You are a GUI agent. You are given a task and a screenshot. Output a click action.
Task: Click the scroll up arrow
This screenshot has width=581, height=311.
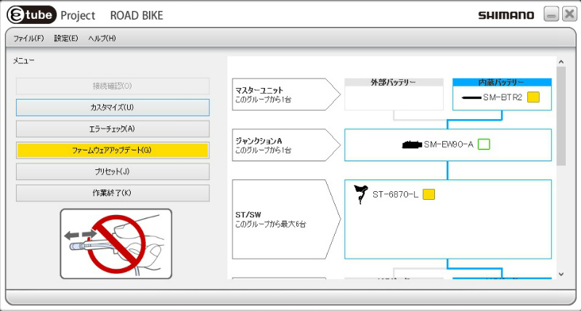click(x=561, y=62)
